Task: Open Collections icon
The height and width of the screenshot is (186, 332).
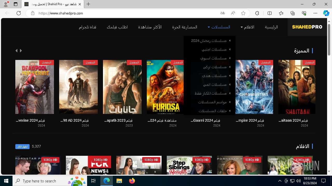Action: pos(293,13)
